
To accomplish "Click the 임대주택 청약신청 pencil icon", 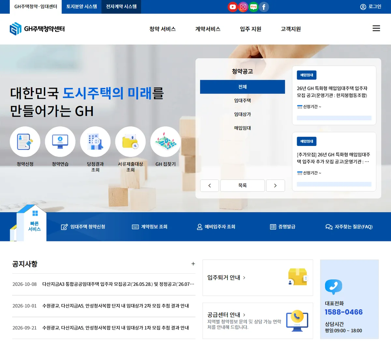I will click(x=65, y=227).
